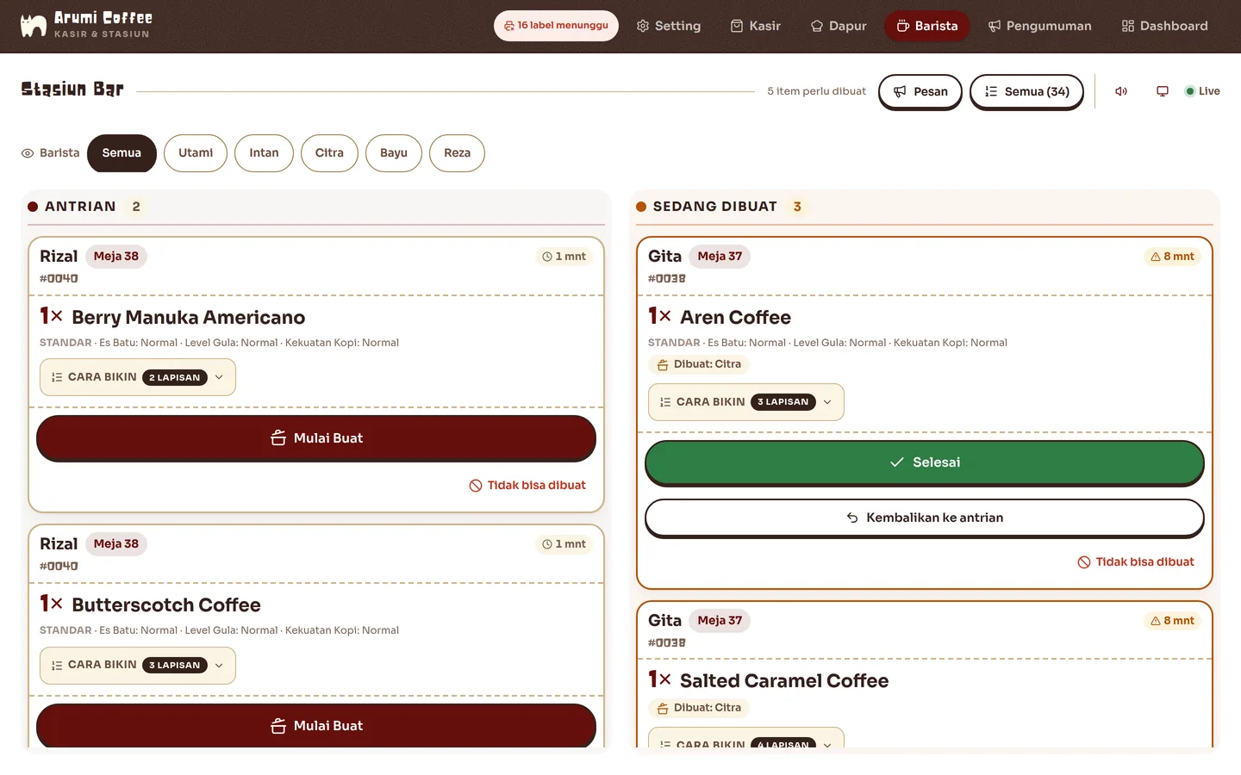Filter orders by barista Bayu

[394, 153]
